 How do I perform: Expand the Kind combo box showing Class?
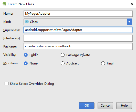coord(78,22)
